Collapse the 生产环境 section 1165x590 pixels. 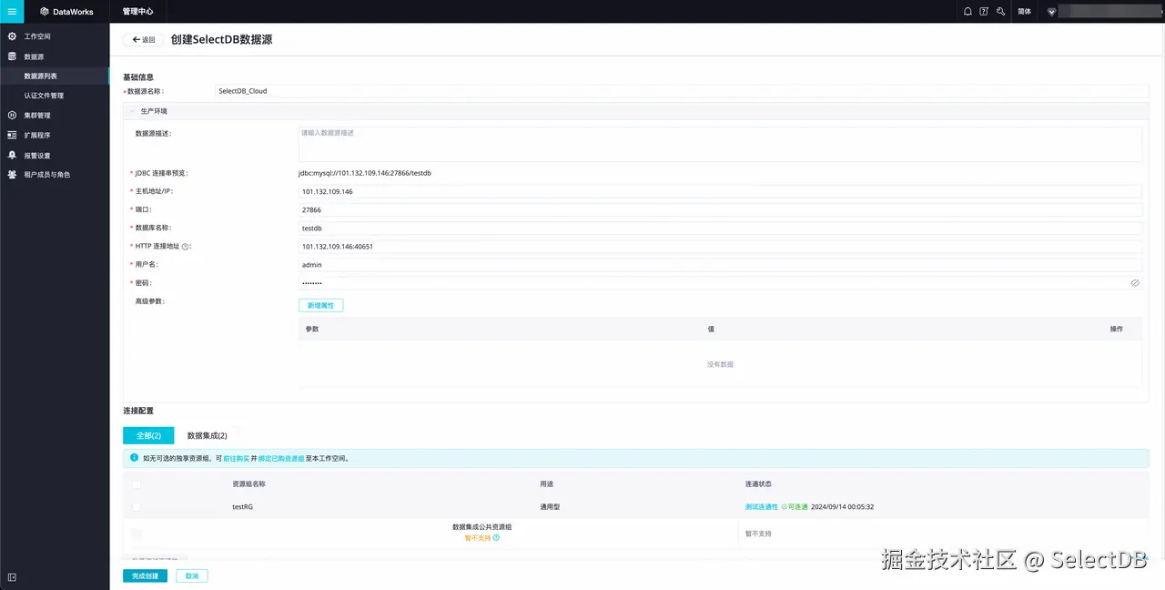pyautogui.click(x=133, y=111)
